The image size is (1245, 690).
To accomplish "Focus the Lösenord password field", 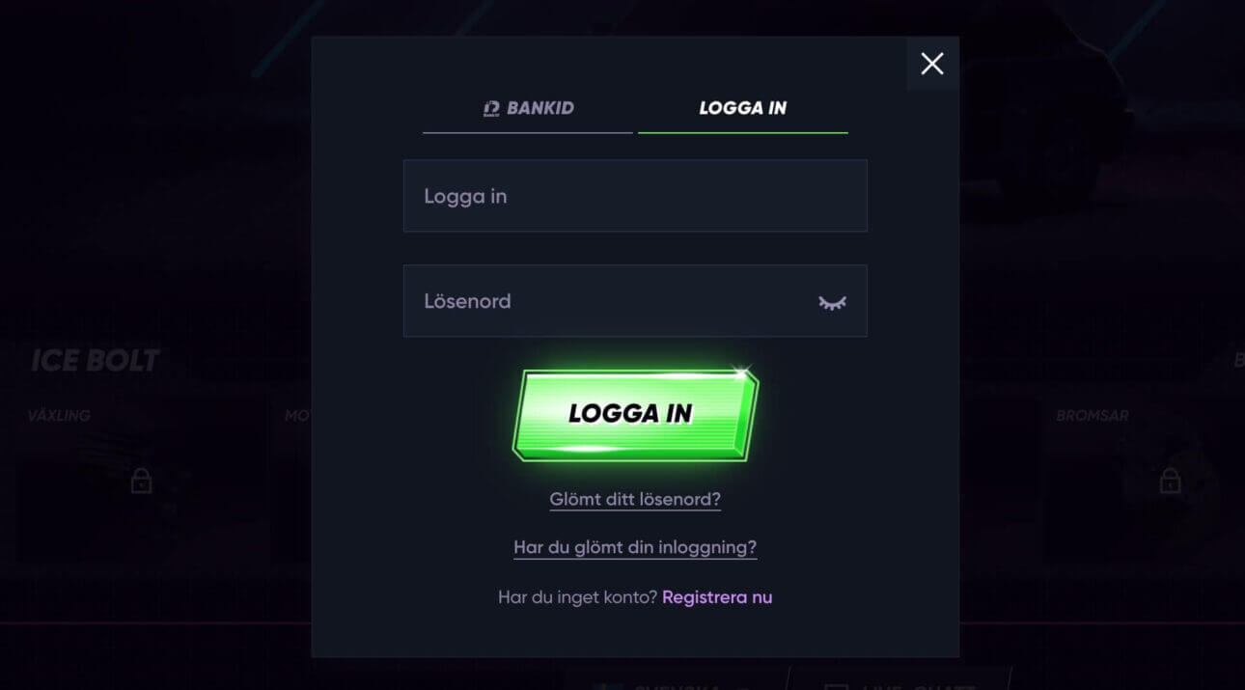I will [635, 301].
